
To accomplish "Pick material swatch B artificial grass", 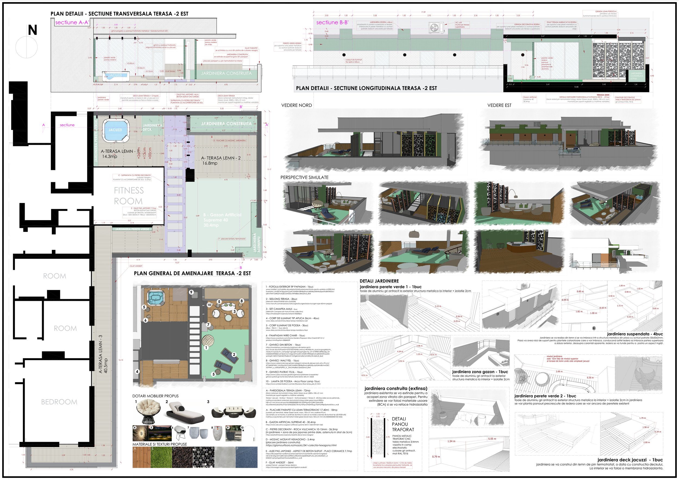I will tap(162, 457).
